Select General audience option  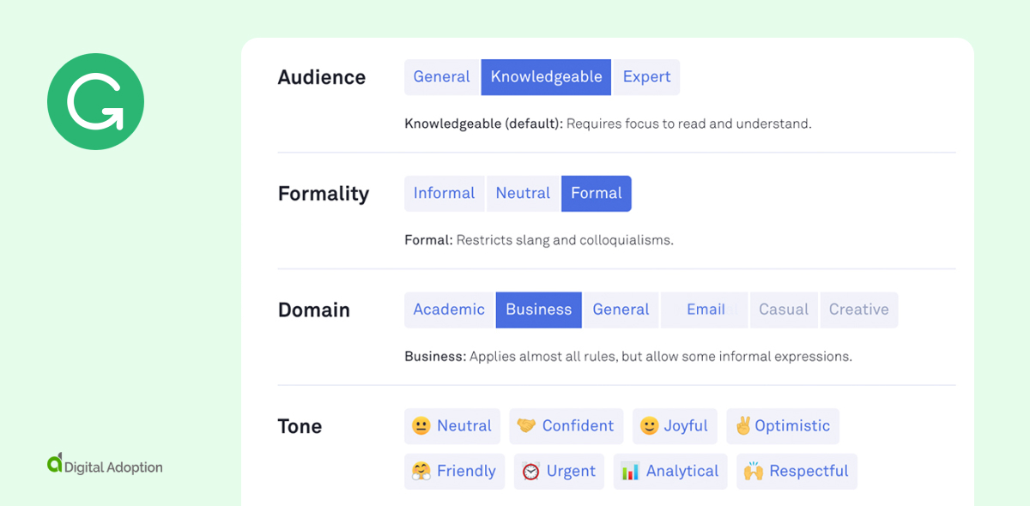coord(441,76)
